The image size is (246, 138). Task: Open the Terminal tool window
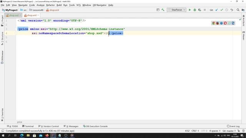(x=28, y=126)
